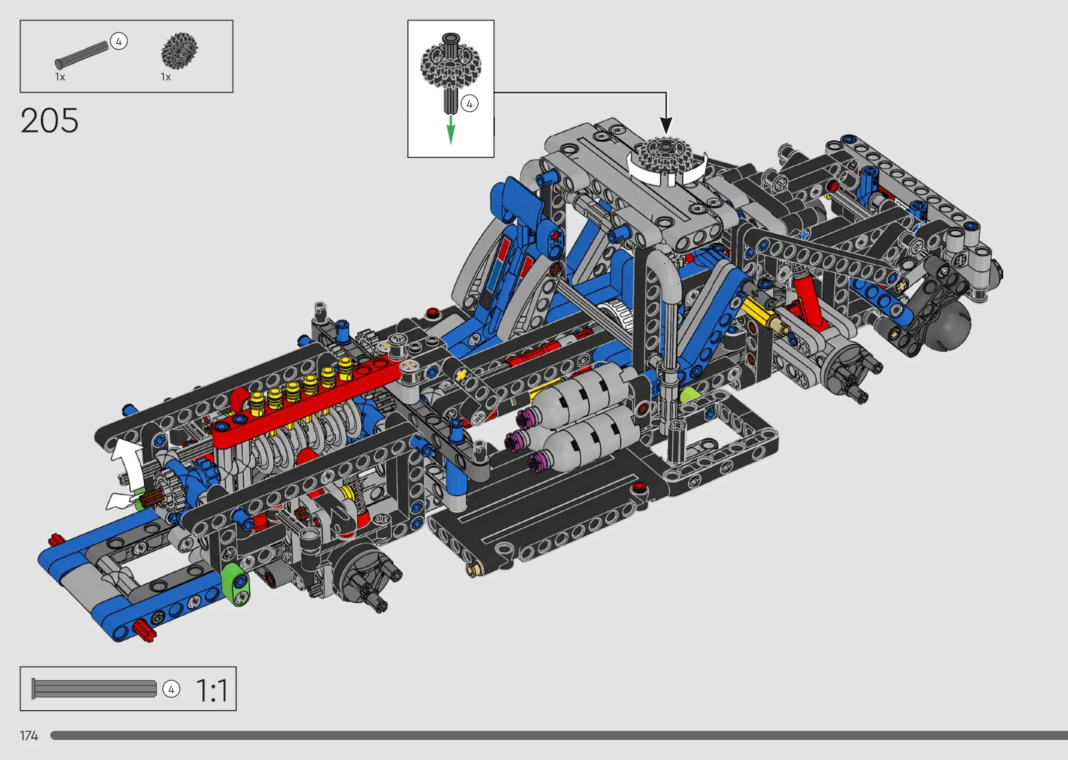Click the green connector on the blue frame

[235, 584]
